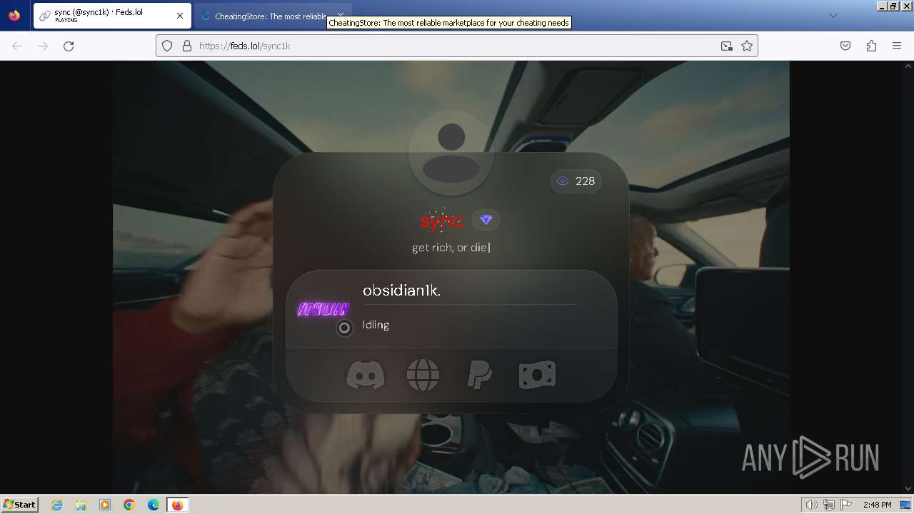This screenshot has width=914, height=514.
Task: Click the tracking protection shield icon
Action: point(167,46)
